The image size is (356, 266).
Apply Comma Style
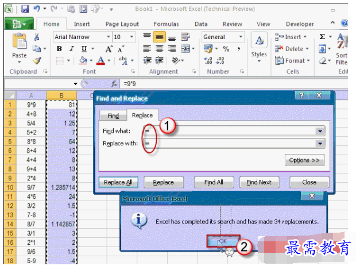(239, 49)
